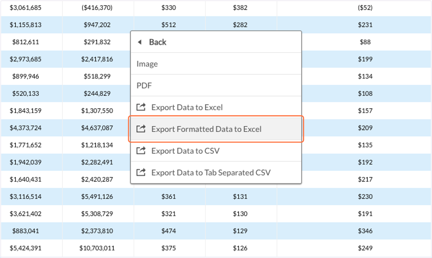Click the cell $291,832
The image size is (432, 258).
tap(97, 42)
